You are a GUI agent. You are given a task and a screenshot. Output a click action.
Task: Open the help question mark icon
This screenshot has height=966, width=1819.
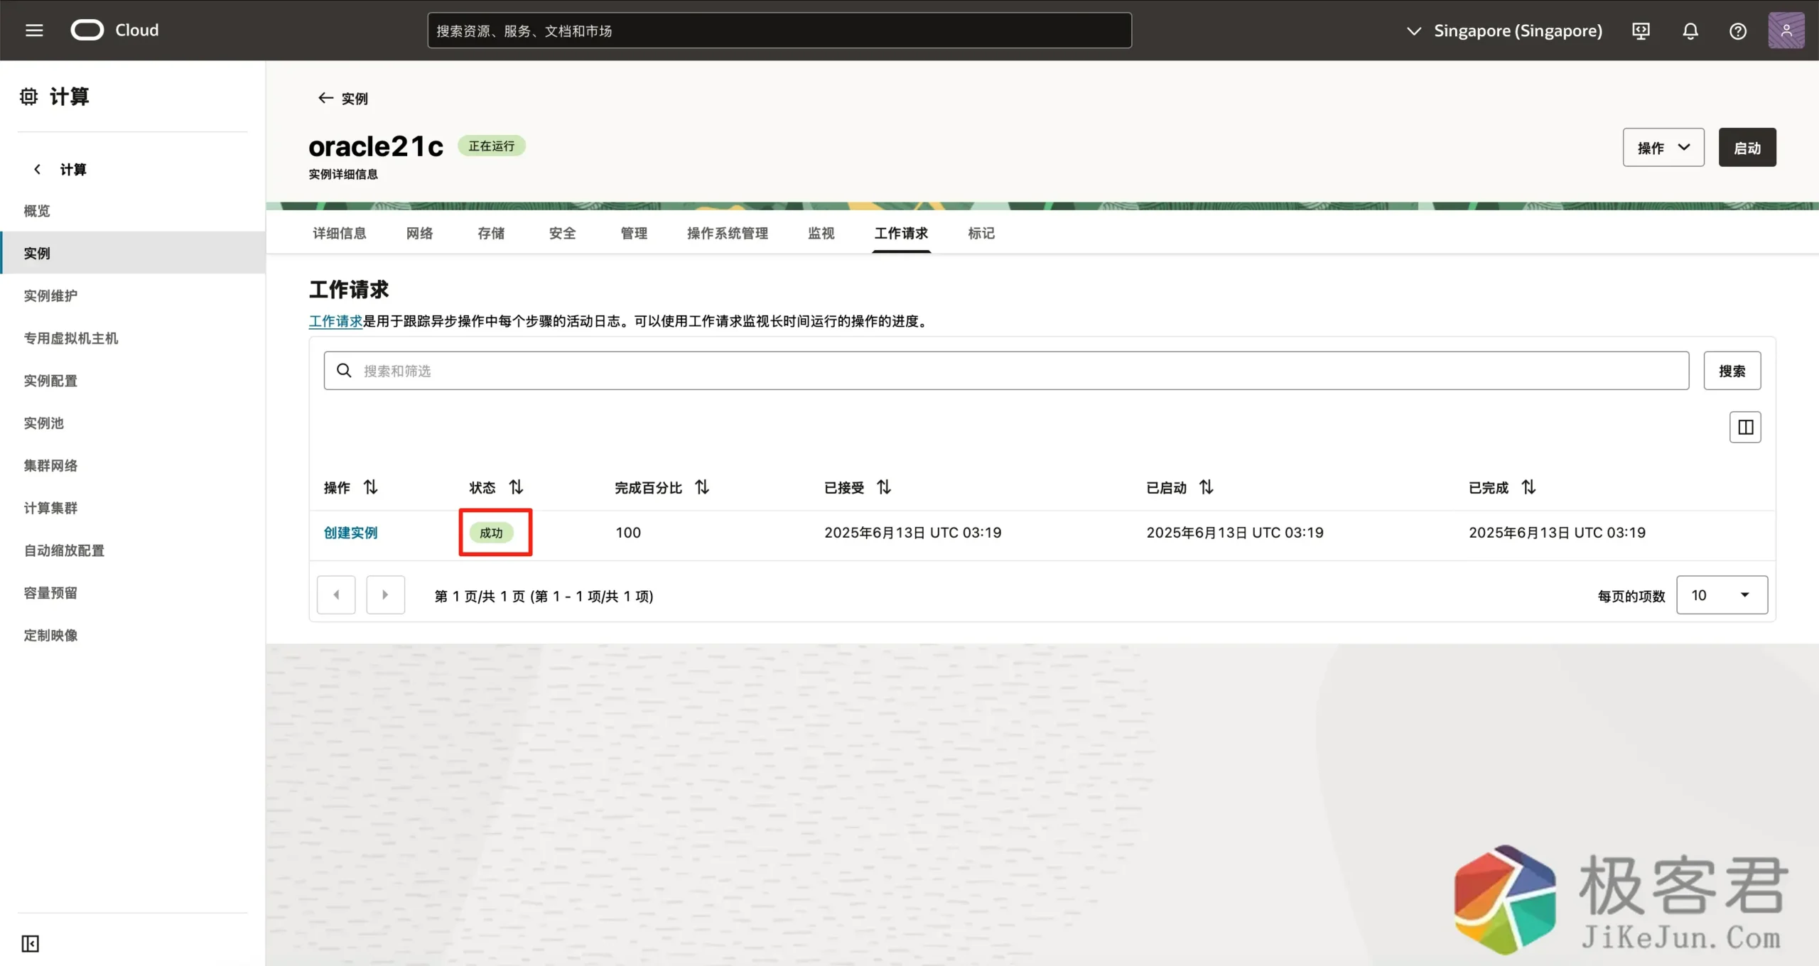[1738, 31]
